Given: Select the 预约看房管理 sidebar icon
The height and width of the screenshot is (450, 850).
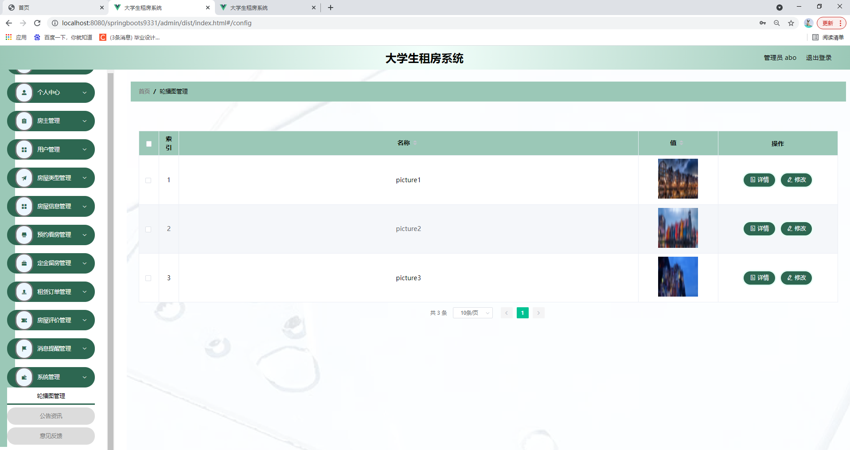Looking at the screenshot, I should click(x=24, y=235).
